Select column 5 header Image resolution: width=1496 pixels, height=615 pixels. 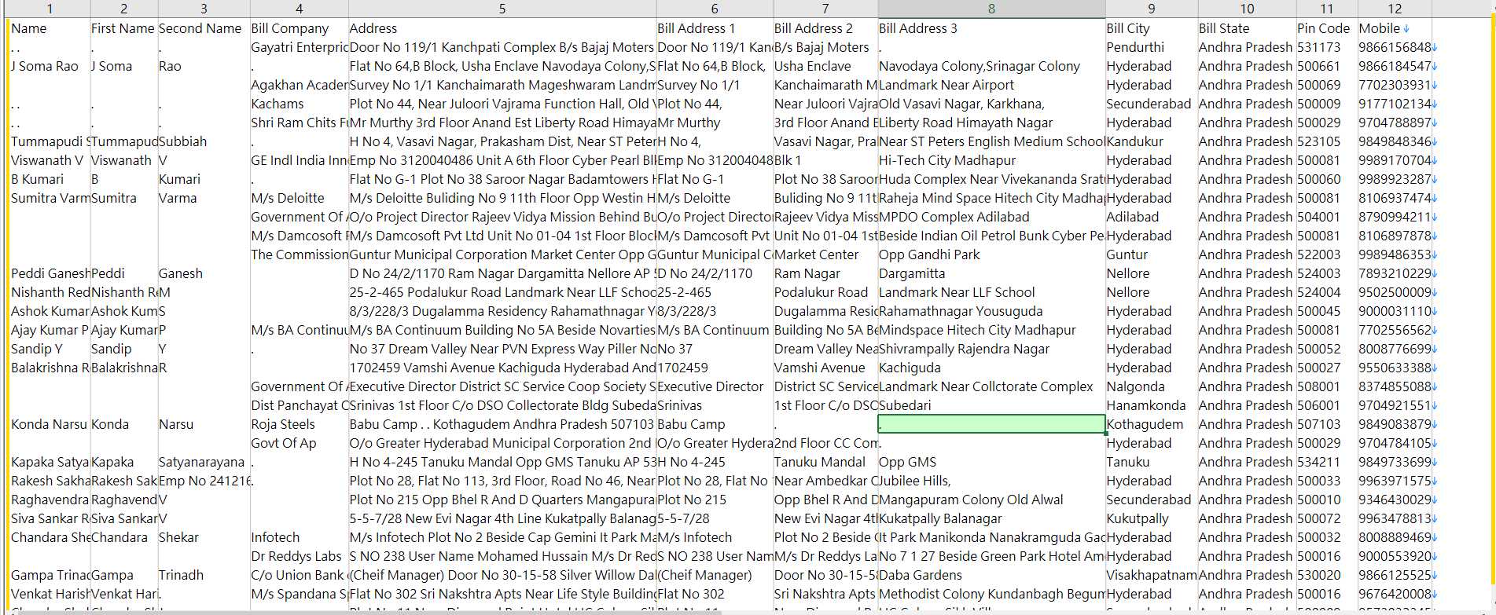click(x=502, y=9)
